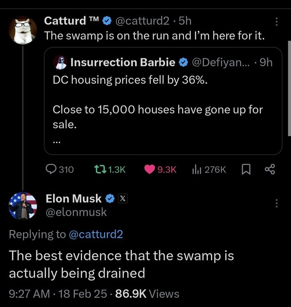The width and height of the screenshot is (291, 307).
Task: Open Elon Musk's profile picture
Action: [23, 205]
